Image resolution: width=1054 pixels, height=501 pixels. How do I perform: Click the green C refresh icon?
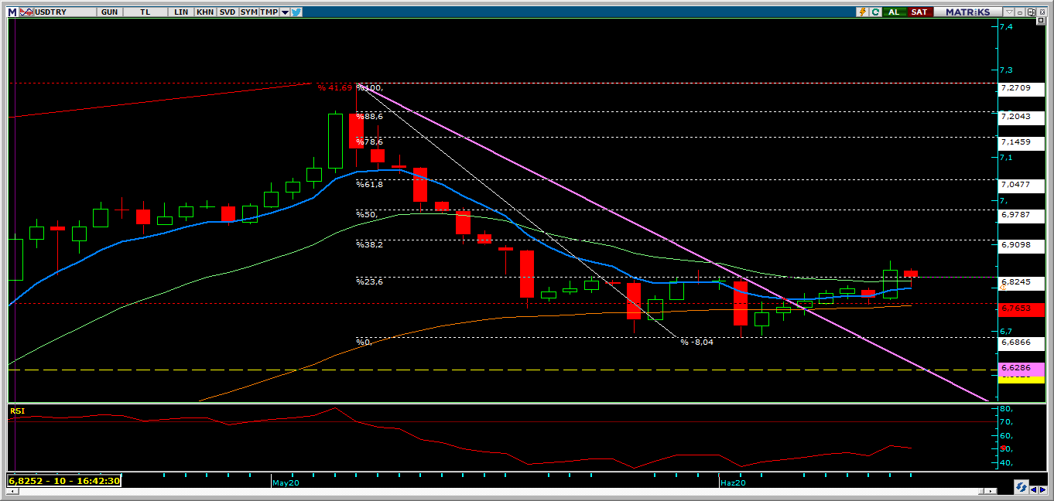click(875, 12)
